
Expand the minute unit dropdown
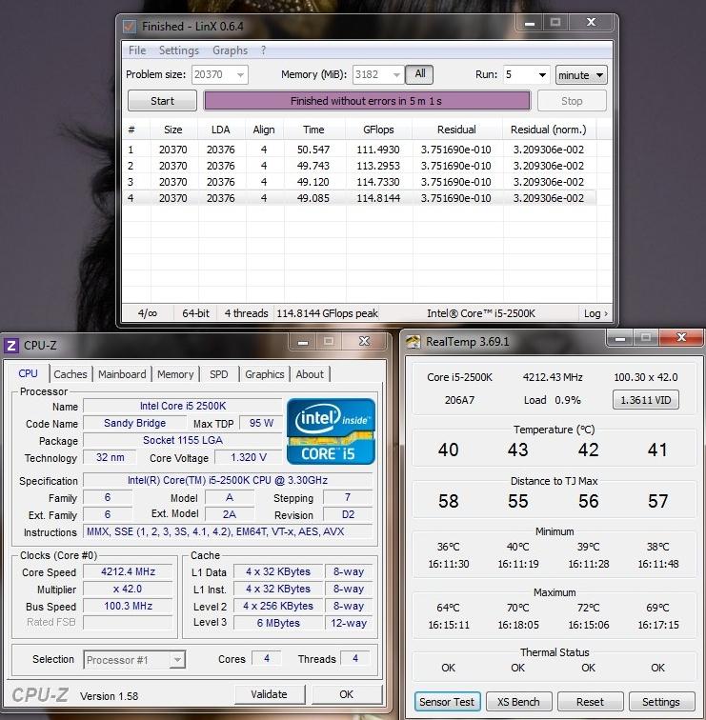[x=580, y=75]
